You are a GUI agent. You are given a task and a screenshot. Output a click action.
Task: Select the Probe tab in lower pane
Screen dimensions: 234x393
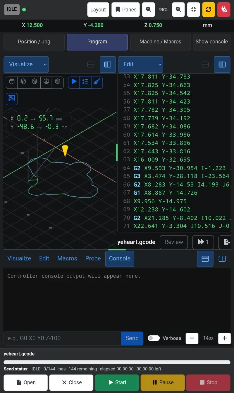[93, 258]
